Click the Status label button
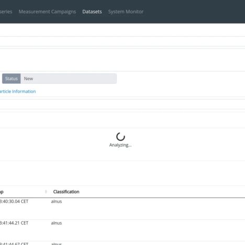Image resolution: width=245 pixels, height=245 pixels. point(12,79)
